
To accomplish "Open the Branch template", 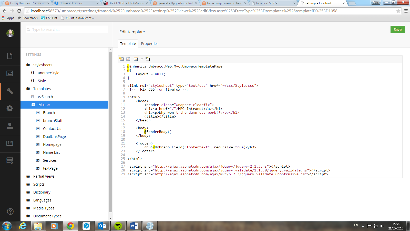I will pyautogui.click(x=49, y=113).
